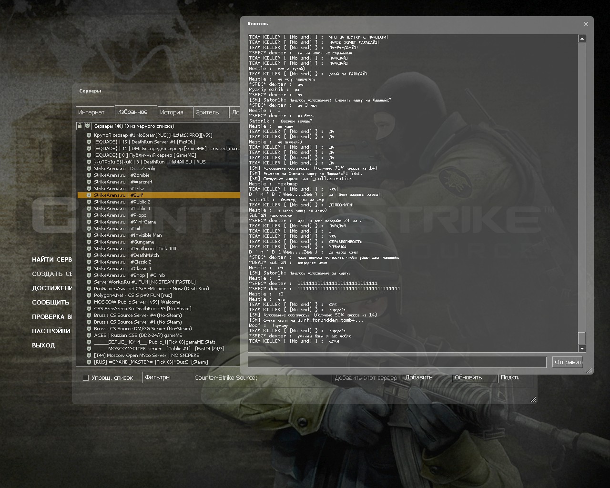The width and height of the screenshot is (610, 488).
Task: Select СОЗДАТЬ СЕ in the main menu
Action: coord(52,274)
